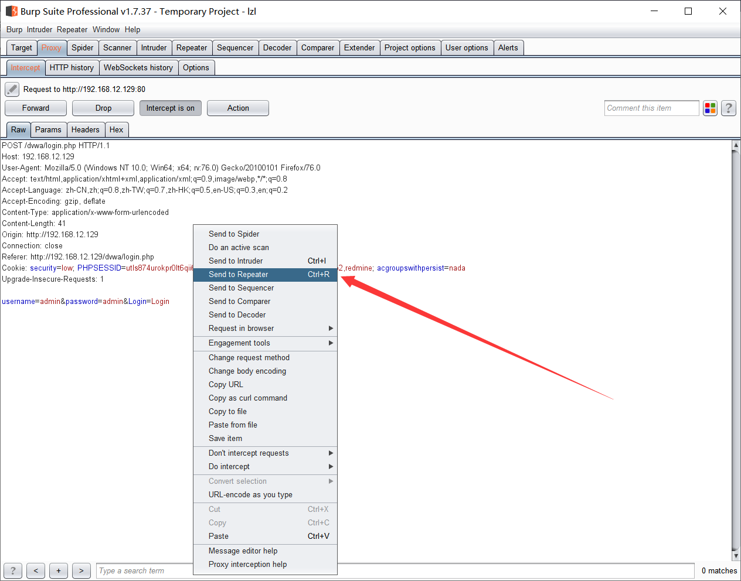
Task: Open the User options tab
Action: [467, 48]
